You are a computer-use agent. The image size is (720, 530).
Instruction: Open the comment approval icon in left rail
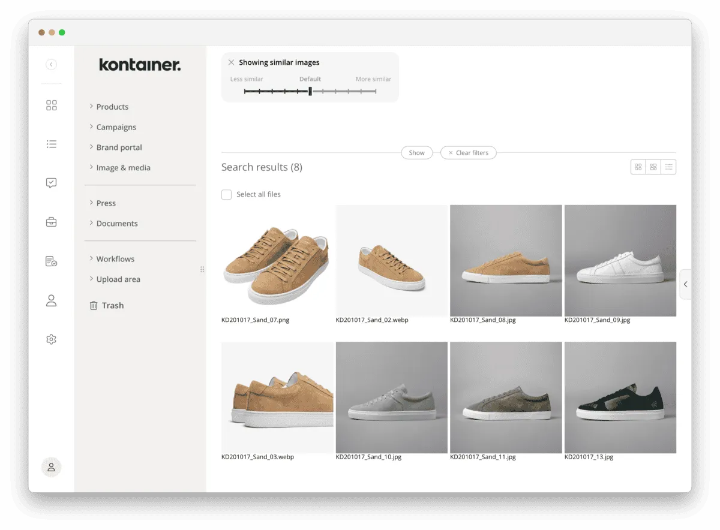(x=52, y=183)
